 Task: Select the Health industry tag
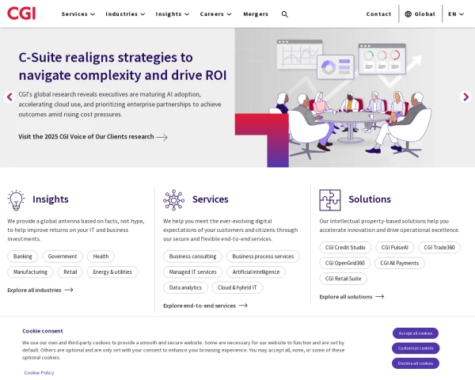(101, 256)
